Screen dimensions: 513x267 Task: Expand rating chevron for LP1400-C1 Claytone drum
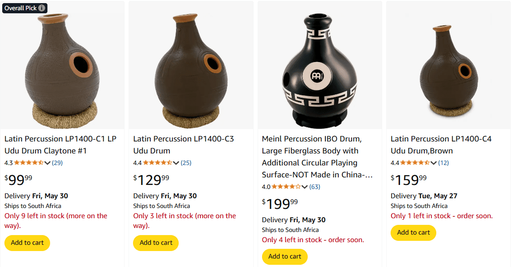click(x=48, y=163)
